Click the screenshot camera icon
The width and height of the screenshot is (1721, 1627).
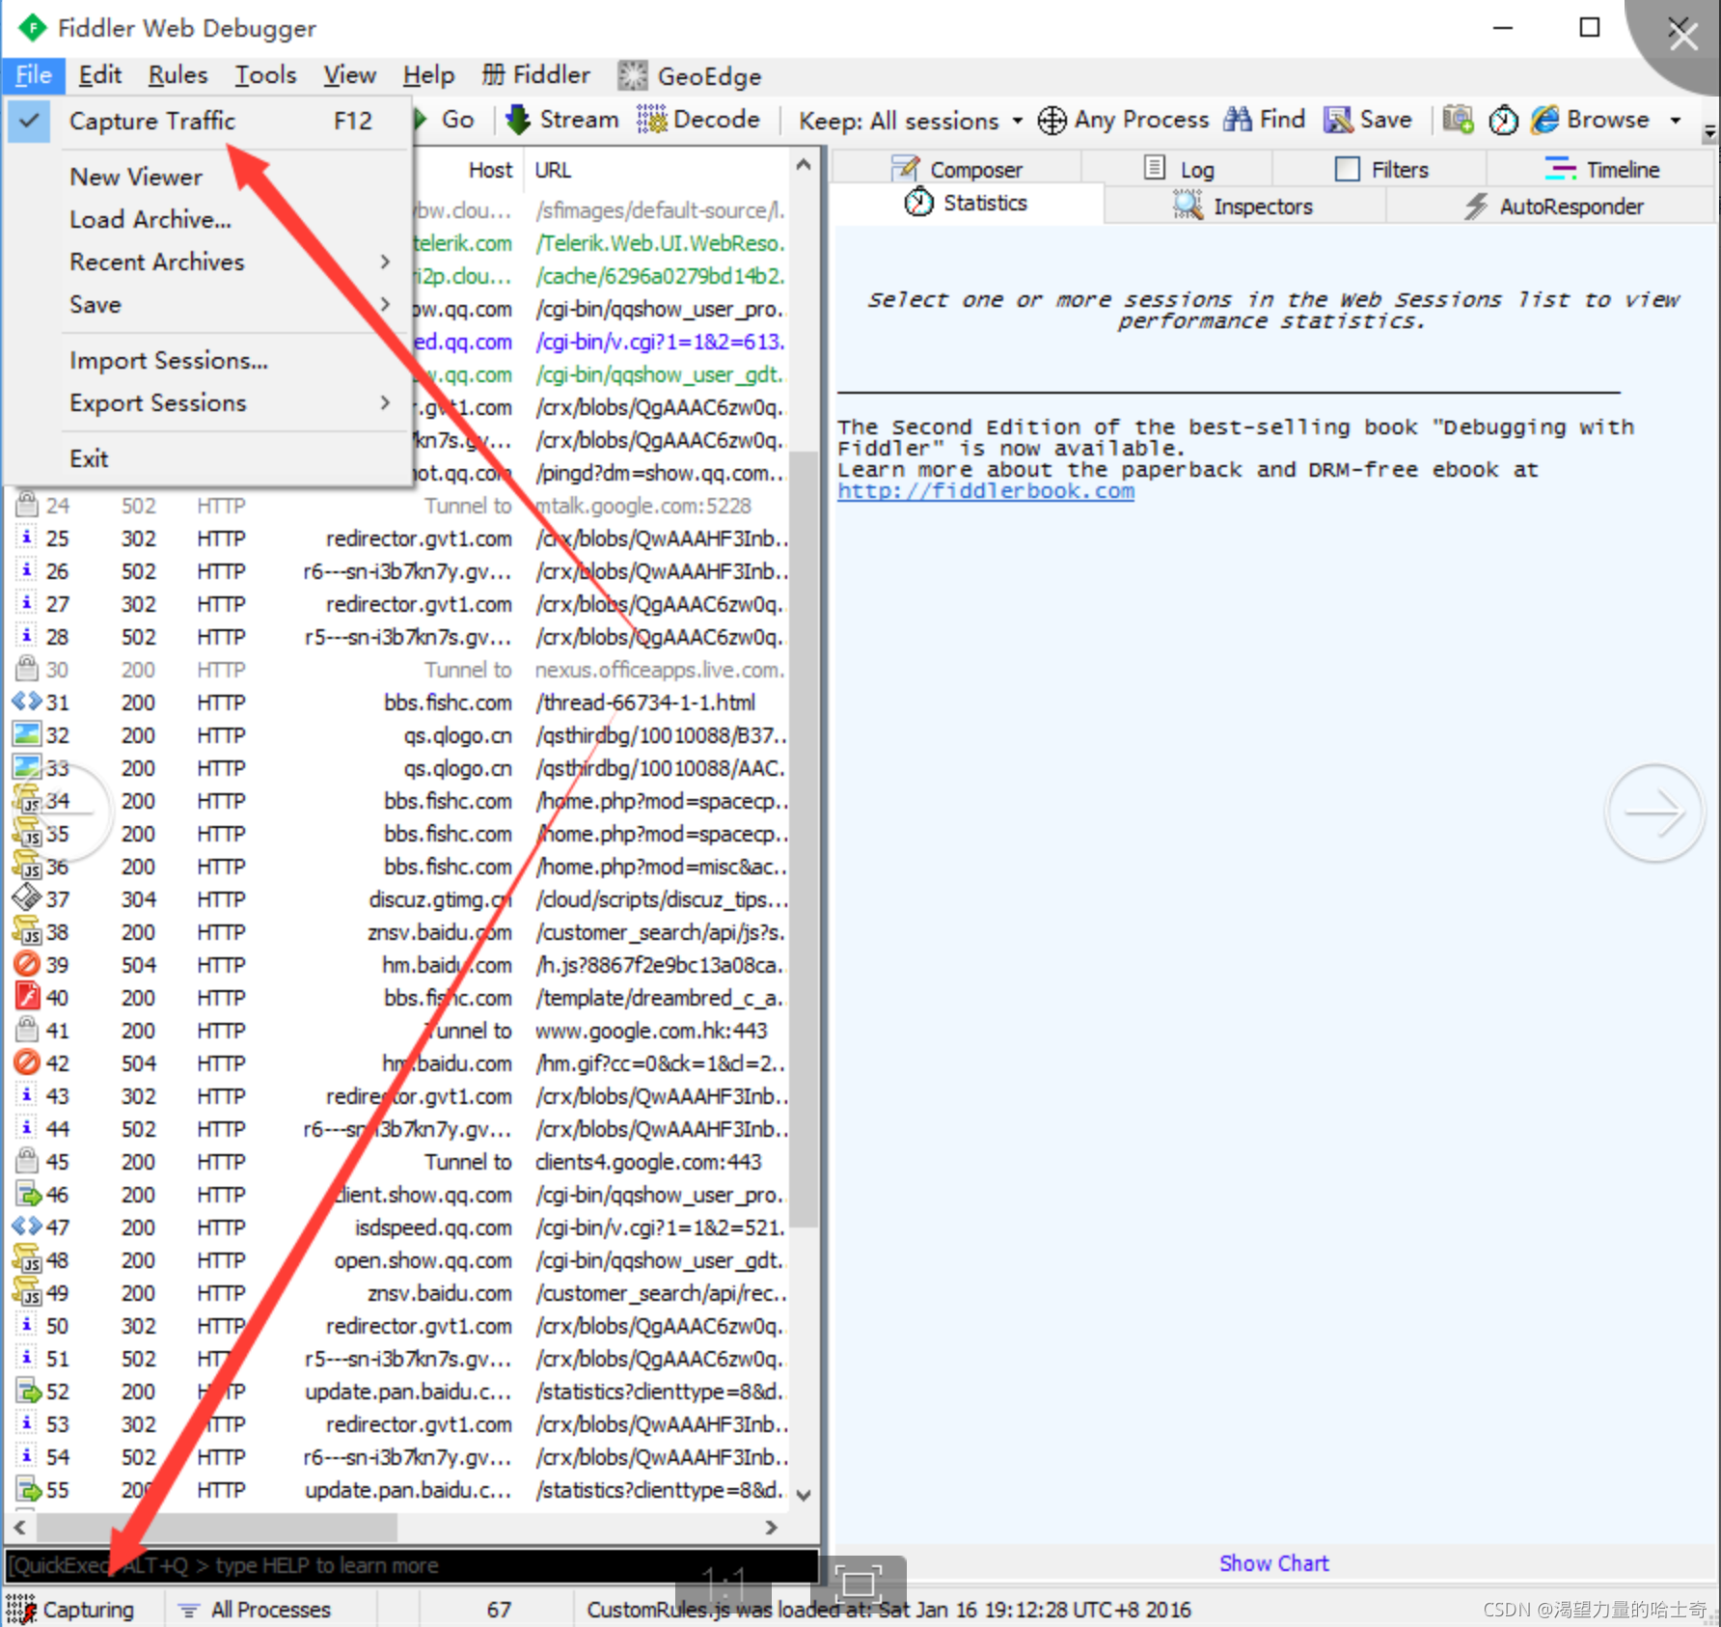click(1458, 120)
